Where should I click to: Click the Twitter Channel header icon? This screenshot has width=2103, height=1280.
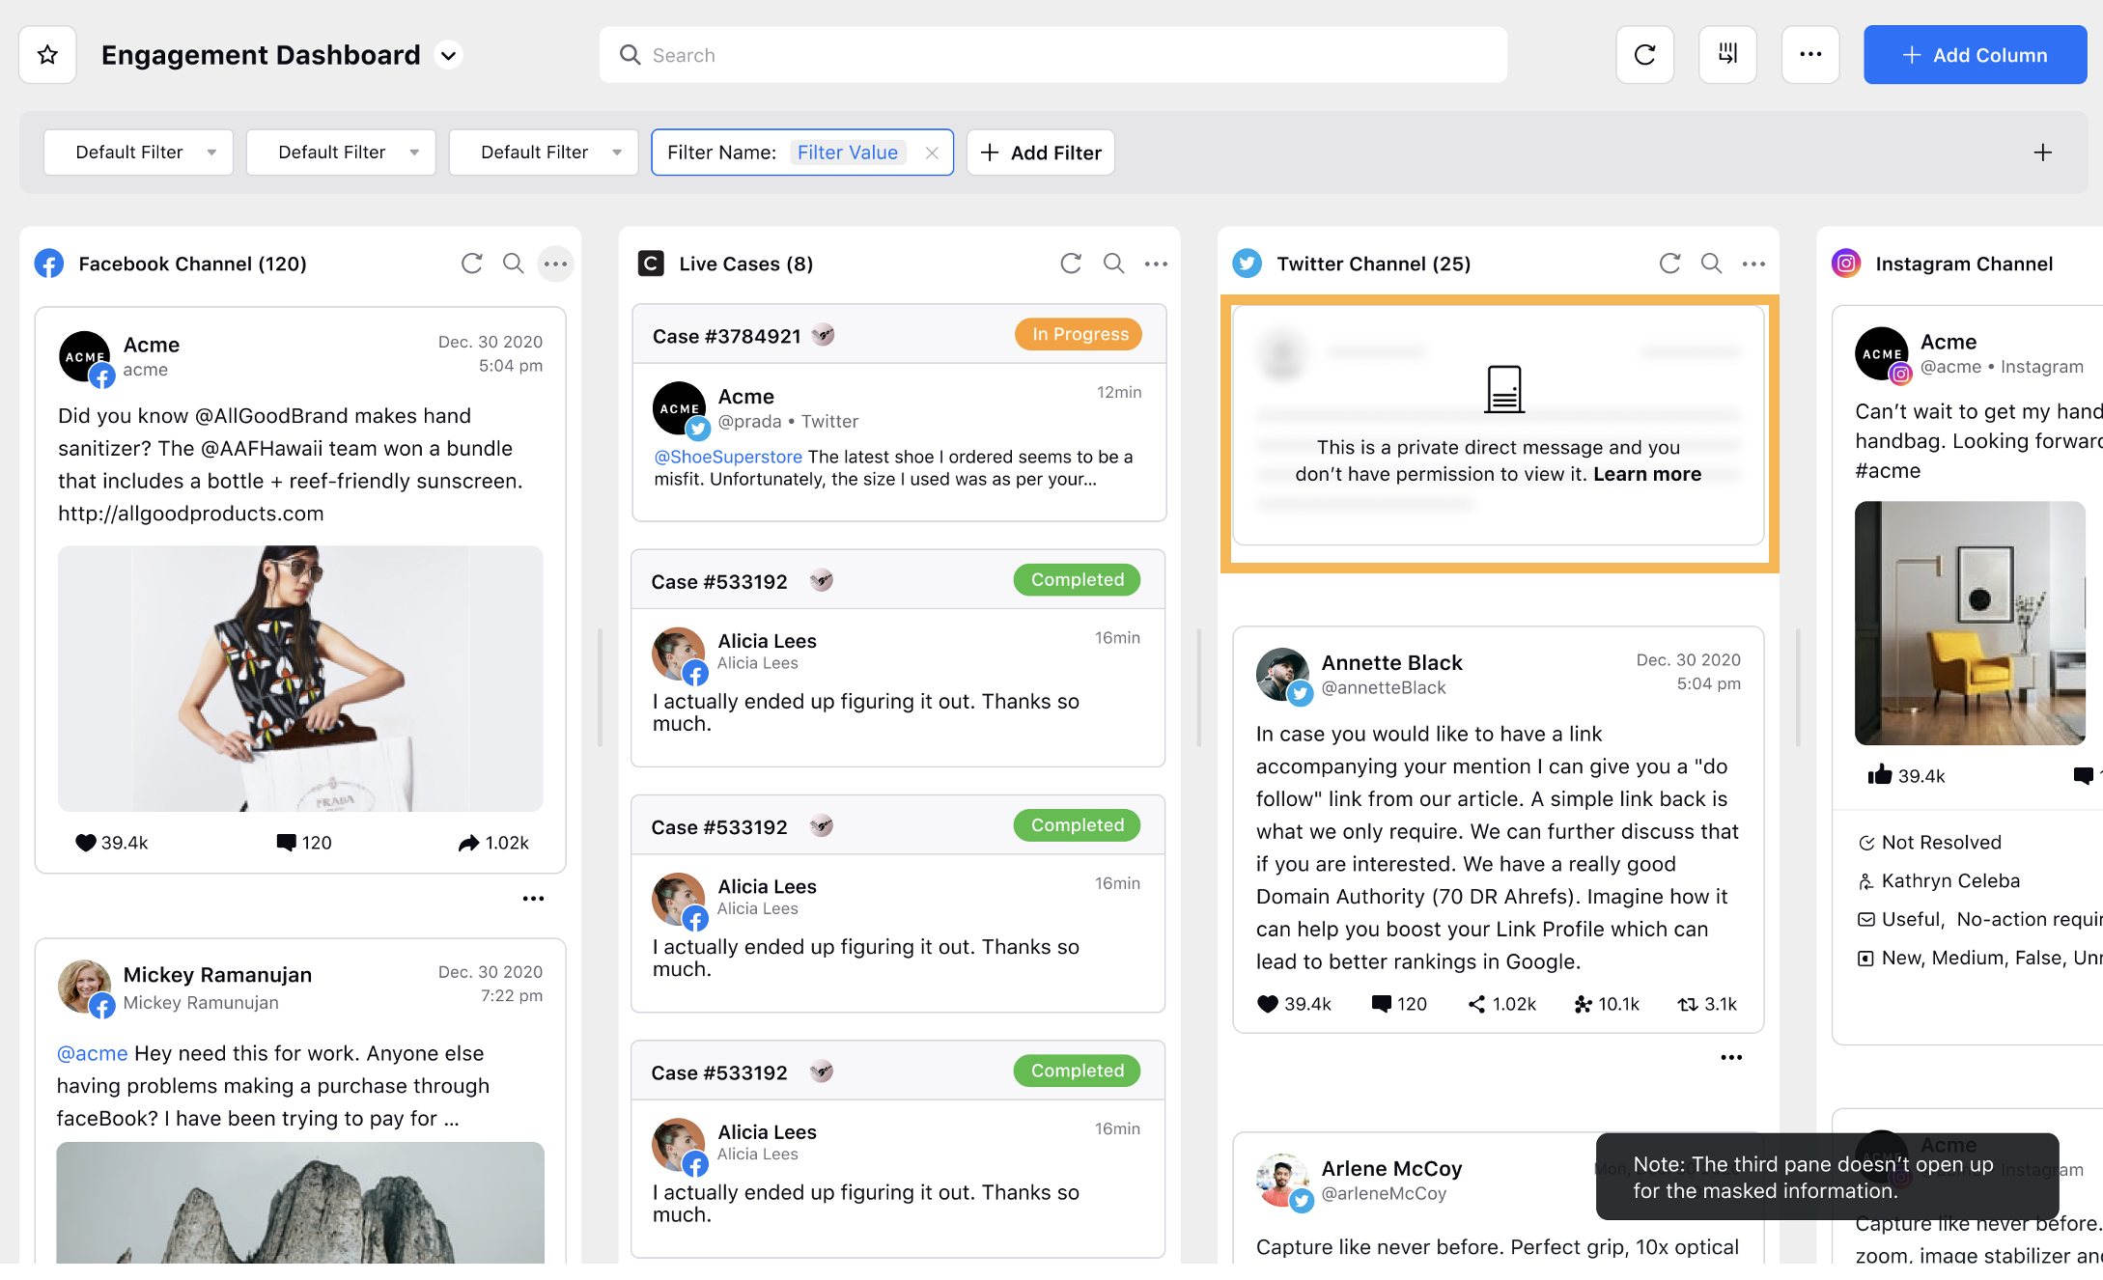click(1247, 264)
